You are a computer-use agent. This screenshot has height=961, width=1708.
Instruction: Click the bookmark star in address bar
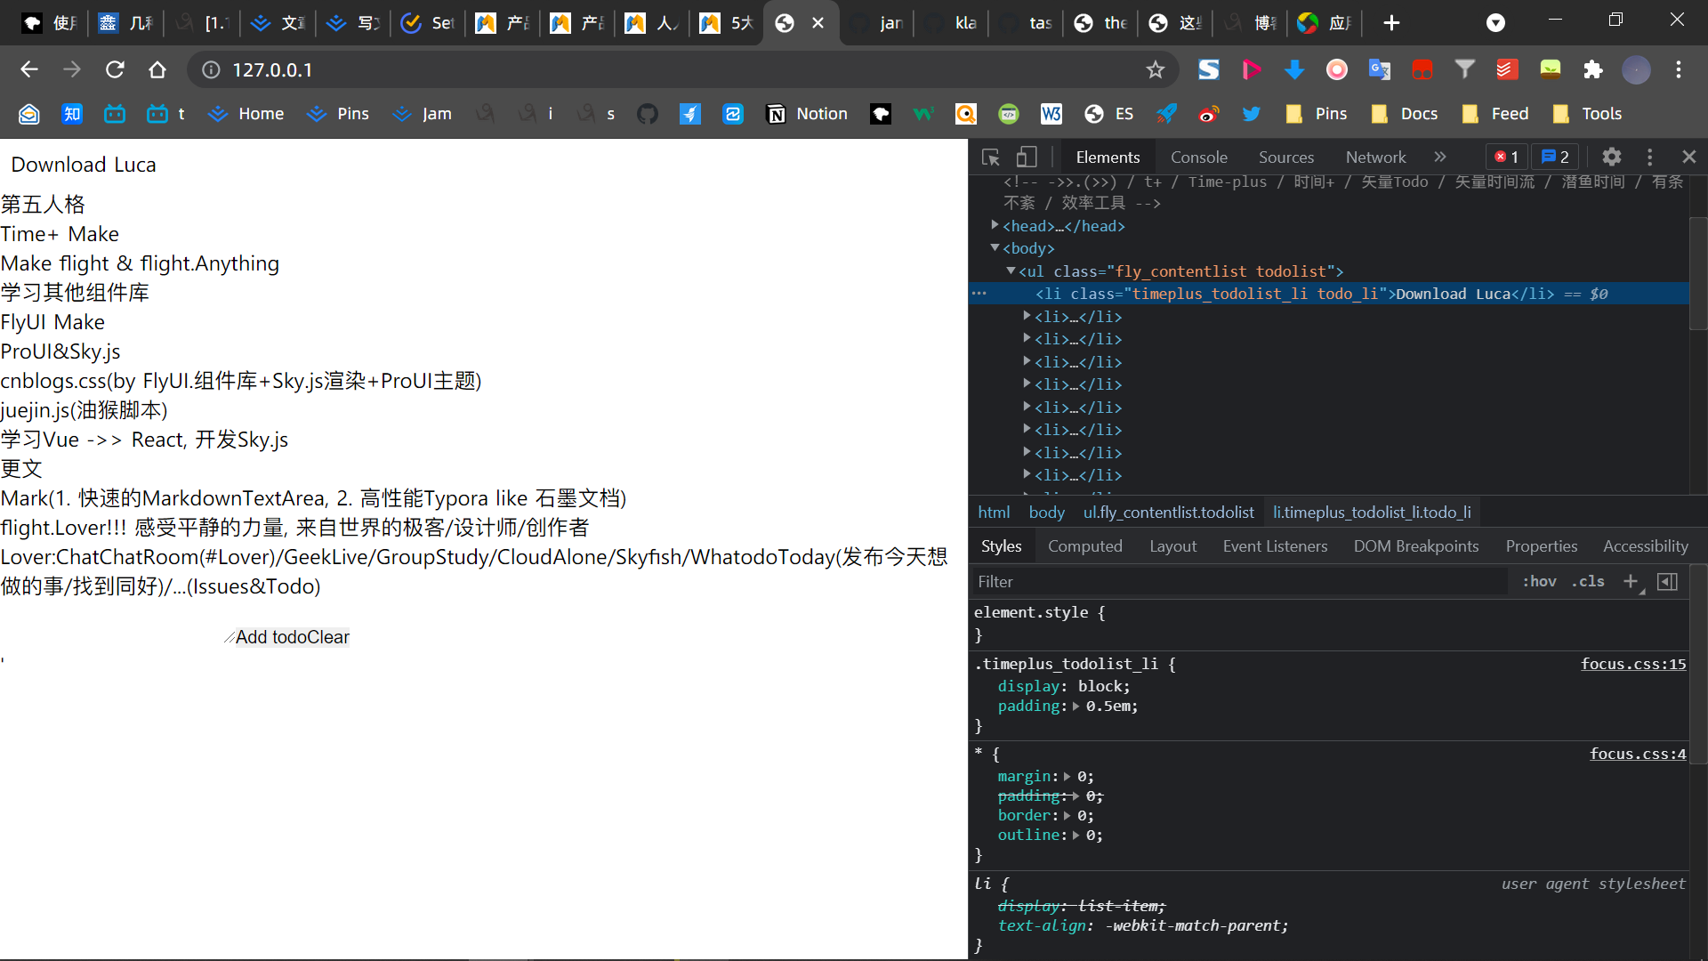point(1155,70)
